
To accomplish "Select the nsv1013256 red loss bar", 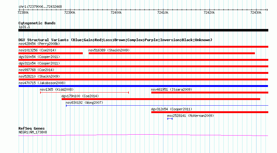I will tap(50, 53).
